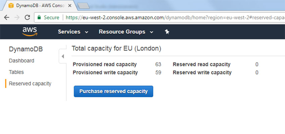Expand the Resource Groups dropdown
This screenshot has width=285, height=134.
click(126, 32)
